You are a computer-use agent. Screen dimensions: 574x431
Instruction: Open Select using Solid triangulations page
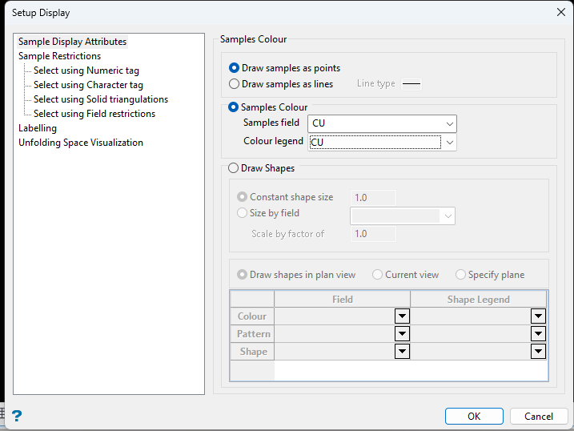tap(101, 99)
